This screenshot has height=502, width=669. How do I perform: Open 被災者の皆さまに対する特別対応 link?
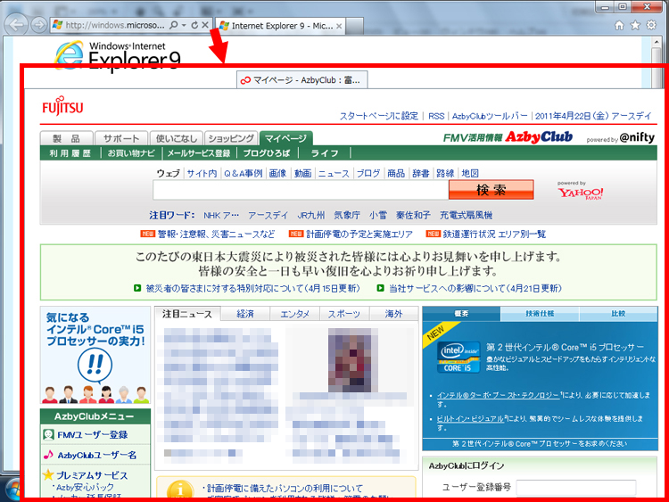click(x=253, y=288)
